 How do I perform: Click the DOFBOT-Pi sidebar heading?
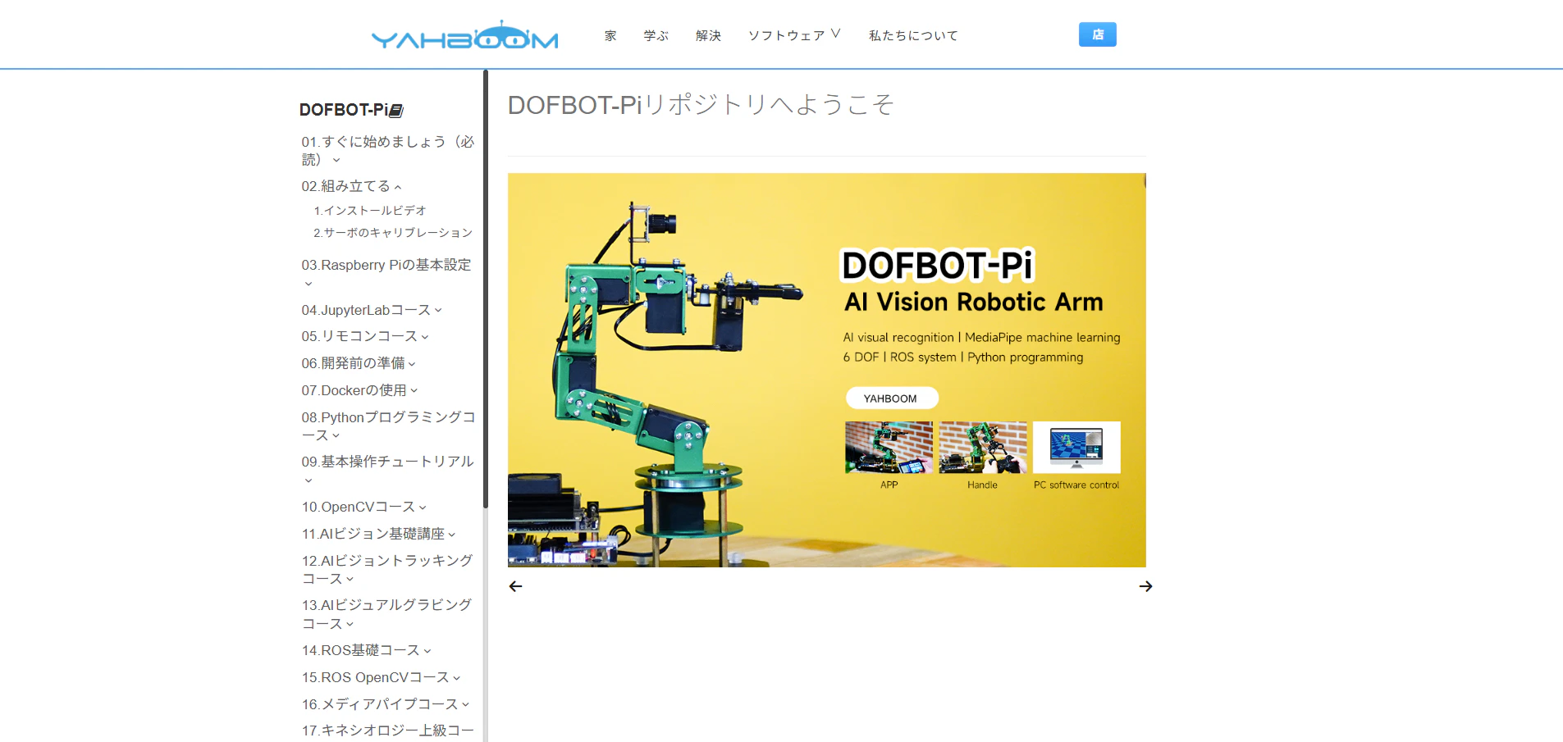point(344,110)
